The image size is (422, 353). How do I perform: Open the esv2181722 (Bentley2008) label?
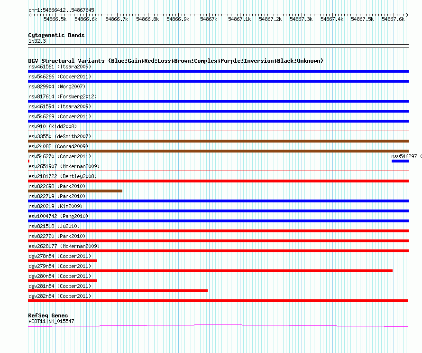tap(63, 176)
